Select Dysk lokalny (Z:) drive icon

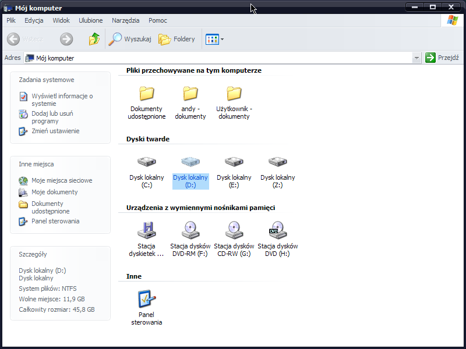click(x=278, y=162)
